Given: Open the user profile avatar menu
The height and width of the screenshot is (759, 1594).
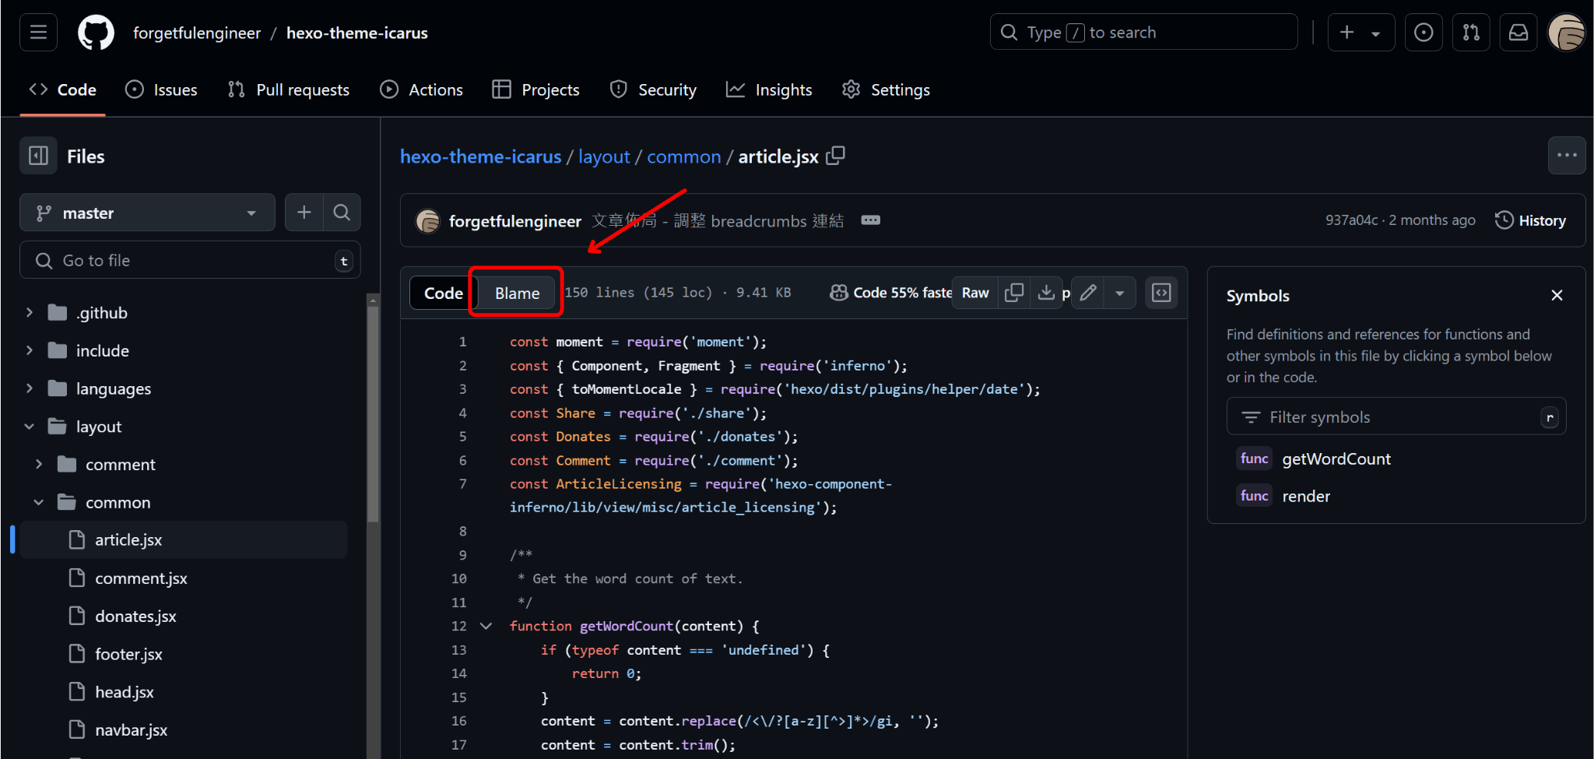Looking at the screenshot, I should click(1566, 33).
